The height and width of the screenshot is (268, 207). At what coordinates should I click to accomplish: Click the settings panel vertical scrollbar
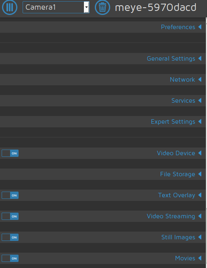point(206,143)
